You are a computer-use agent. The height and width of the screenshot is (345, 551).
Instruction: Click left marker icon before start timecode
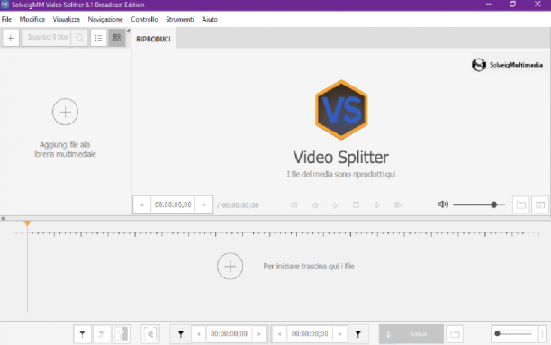pos(181,334)
